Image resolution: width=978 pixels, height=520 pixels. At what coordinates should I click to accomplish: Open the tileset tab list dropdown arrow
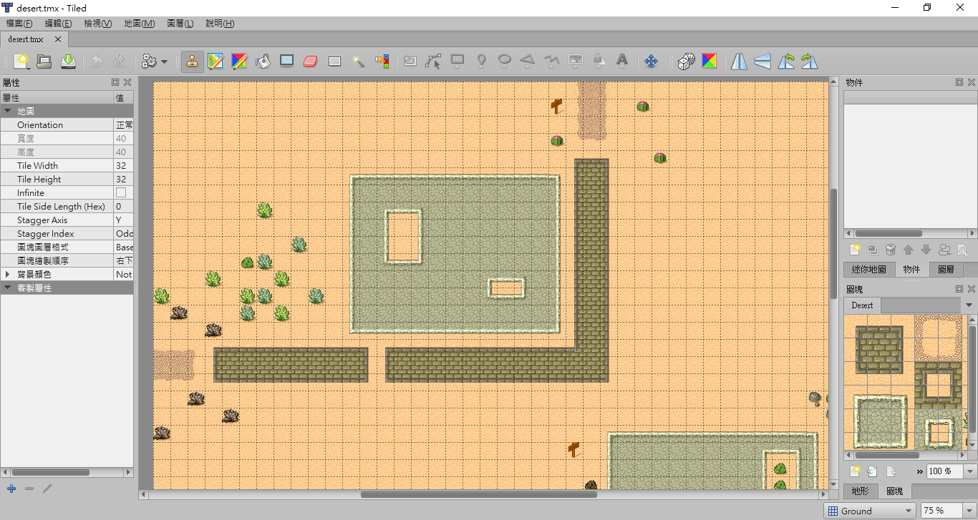click(x=969, y=305)
